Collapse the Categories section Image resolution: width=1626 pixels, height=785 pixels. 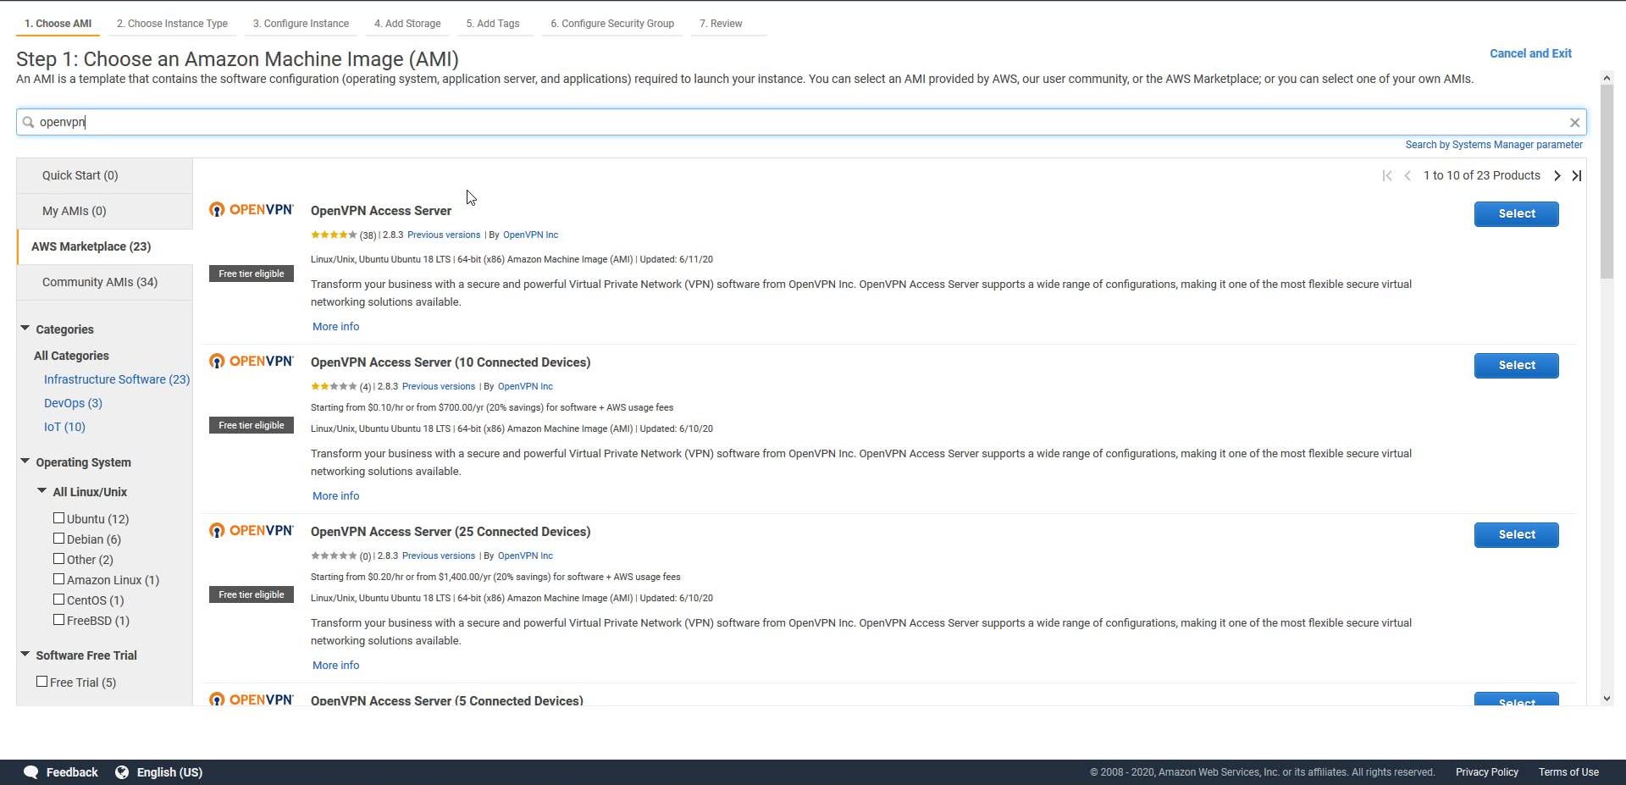pyautogui.click(x=25, y=329)
